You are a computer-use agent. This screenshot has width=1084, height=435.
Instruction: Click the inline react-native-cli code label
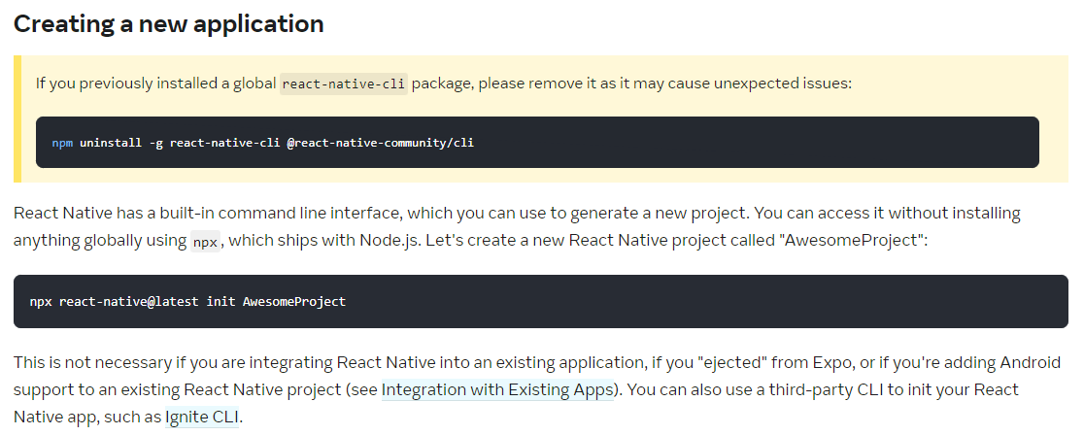click(344, 84)
